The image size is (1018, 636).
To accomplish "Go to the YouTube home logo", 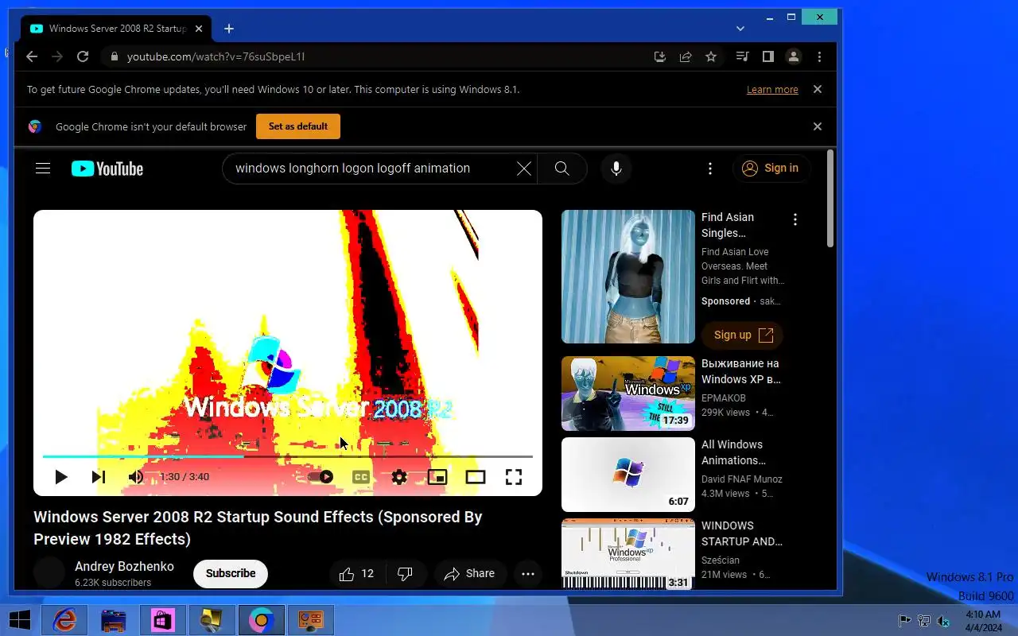I will [107, 169].
